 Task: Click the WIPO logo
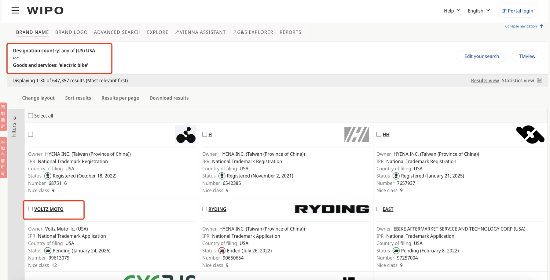pyautogui.click(x=45, y=11)
